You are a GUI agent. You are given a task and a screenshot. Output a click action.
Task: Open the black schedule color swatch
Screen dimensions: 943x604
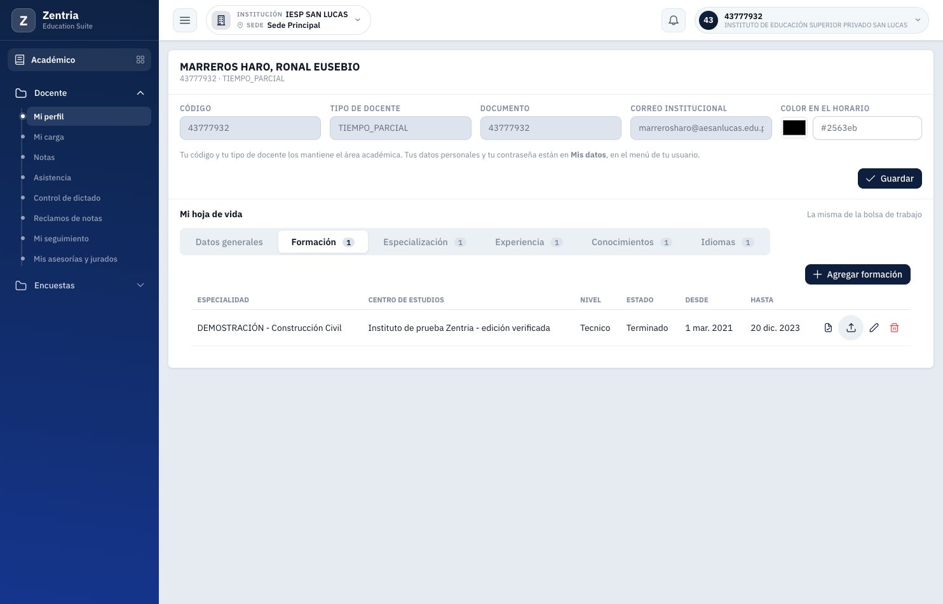point(794,128)
